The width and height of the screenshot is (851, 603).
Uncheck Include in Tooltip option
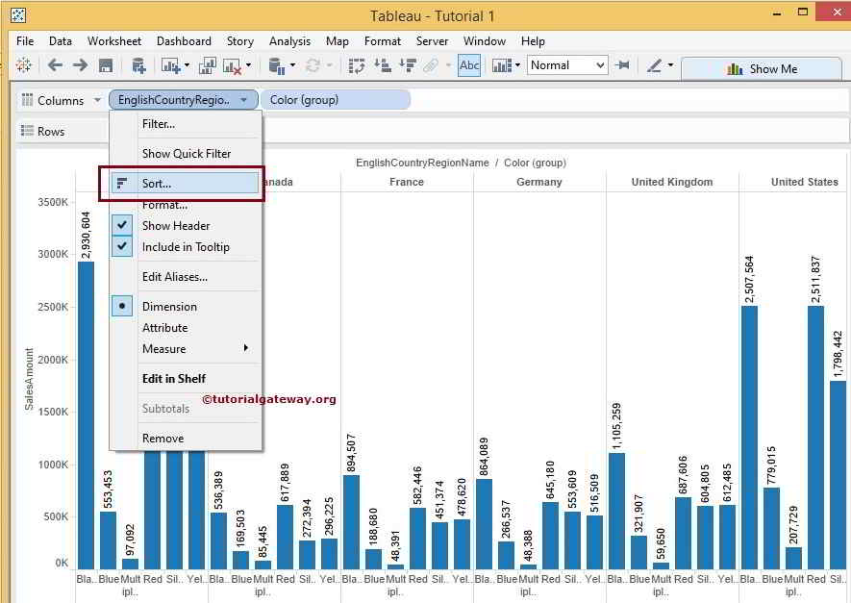[186, 247]
